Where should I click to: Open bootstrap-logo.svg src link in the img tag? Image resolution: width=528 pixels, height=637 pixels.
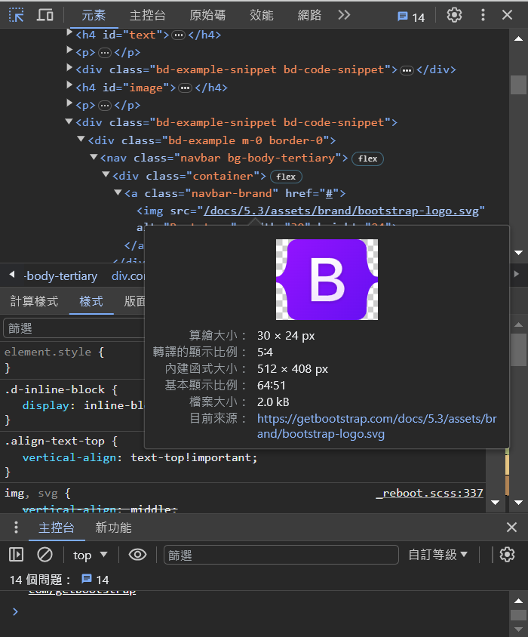(x=341, y=211)
